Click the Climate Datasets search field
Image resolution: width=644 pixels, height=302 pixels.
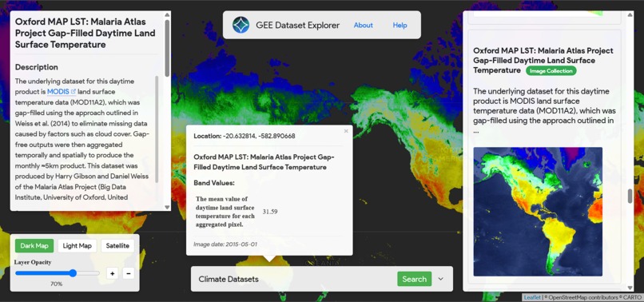[295, 279]
